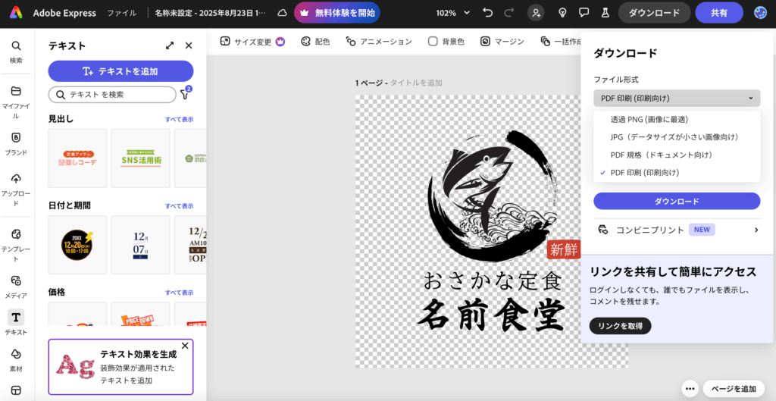Click the lightbulb icon in top bar
Screen dimensions: 776x401
click(562, 13)
